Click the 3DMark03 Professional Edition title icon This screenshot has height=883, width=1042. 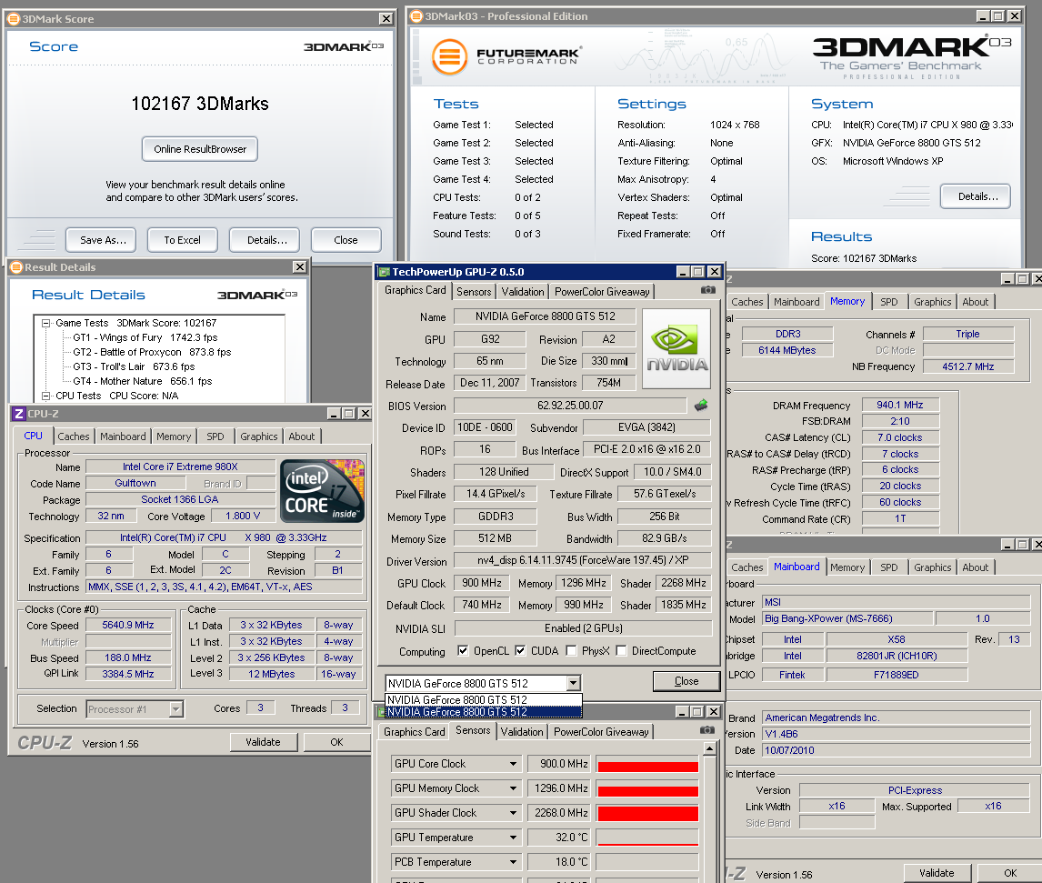416,16
